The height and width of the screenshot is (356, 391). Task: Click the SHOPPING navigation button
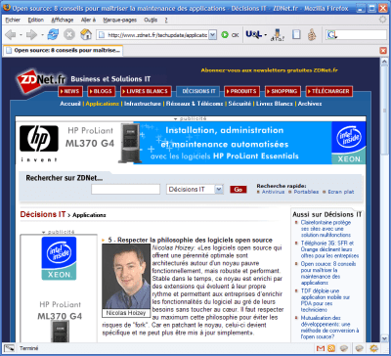282,91
